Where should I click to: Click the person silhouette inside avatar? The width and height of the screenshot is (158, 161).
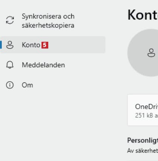pyautogui.click(x=151, y=53)
